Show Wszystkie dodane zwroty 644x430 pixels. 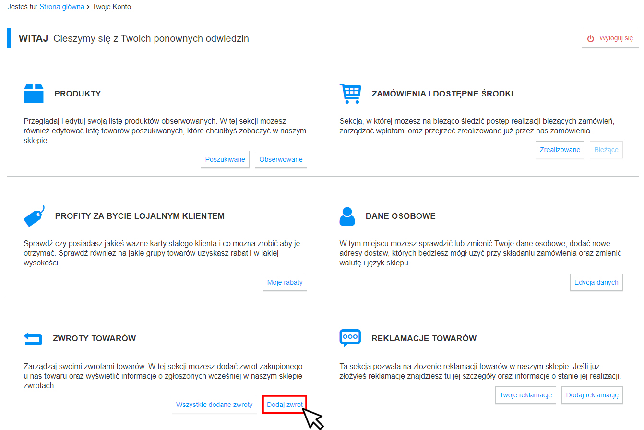point(215,405)
